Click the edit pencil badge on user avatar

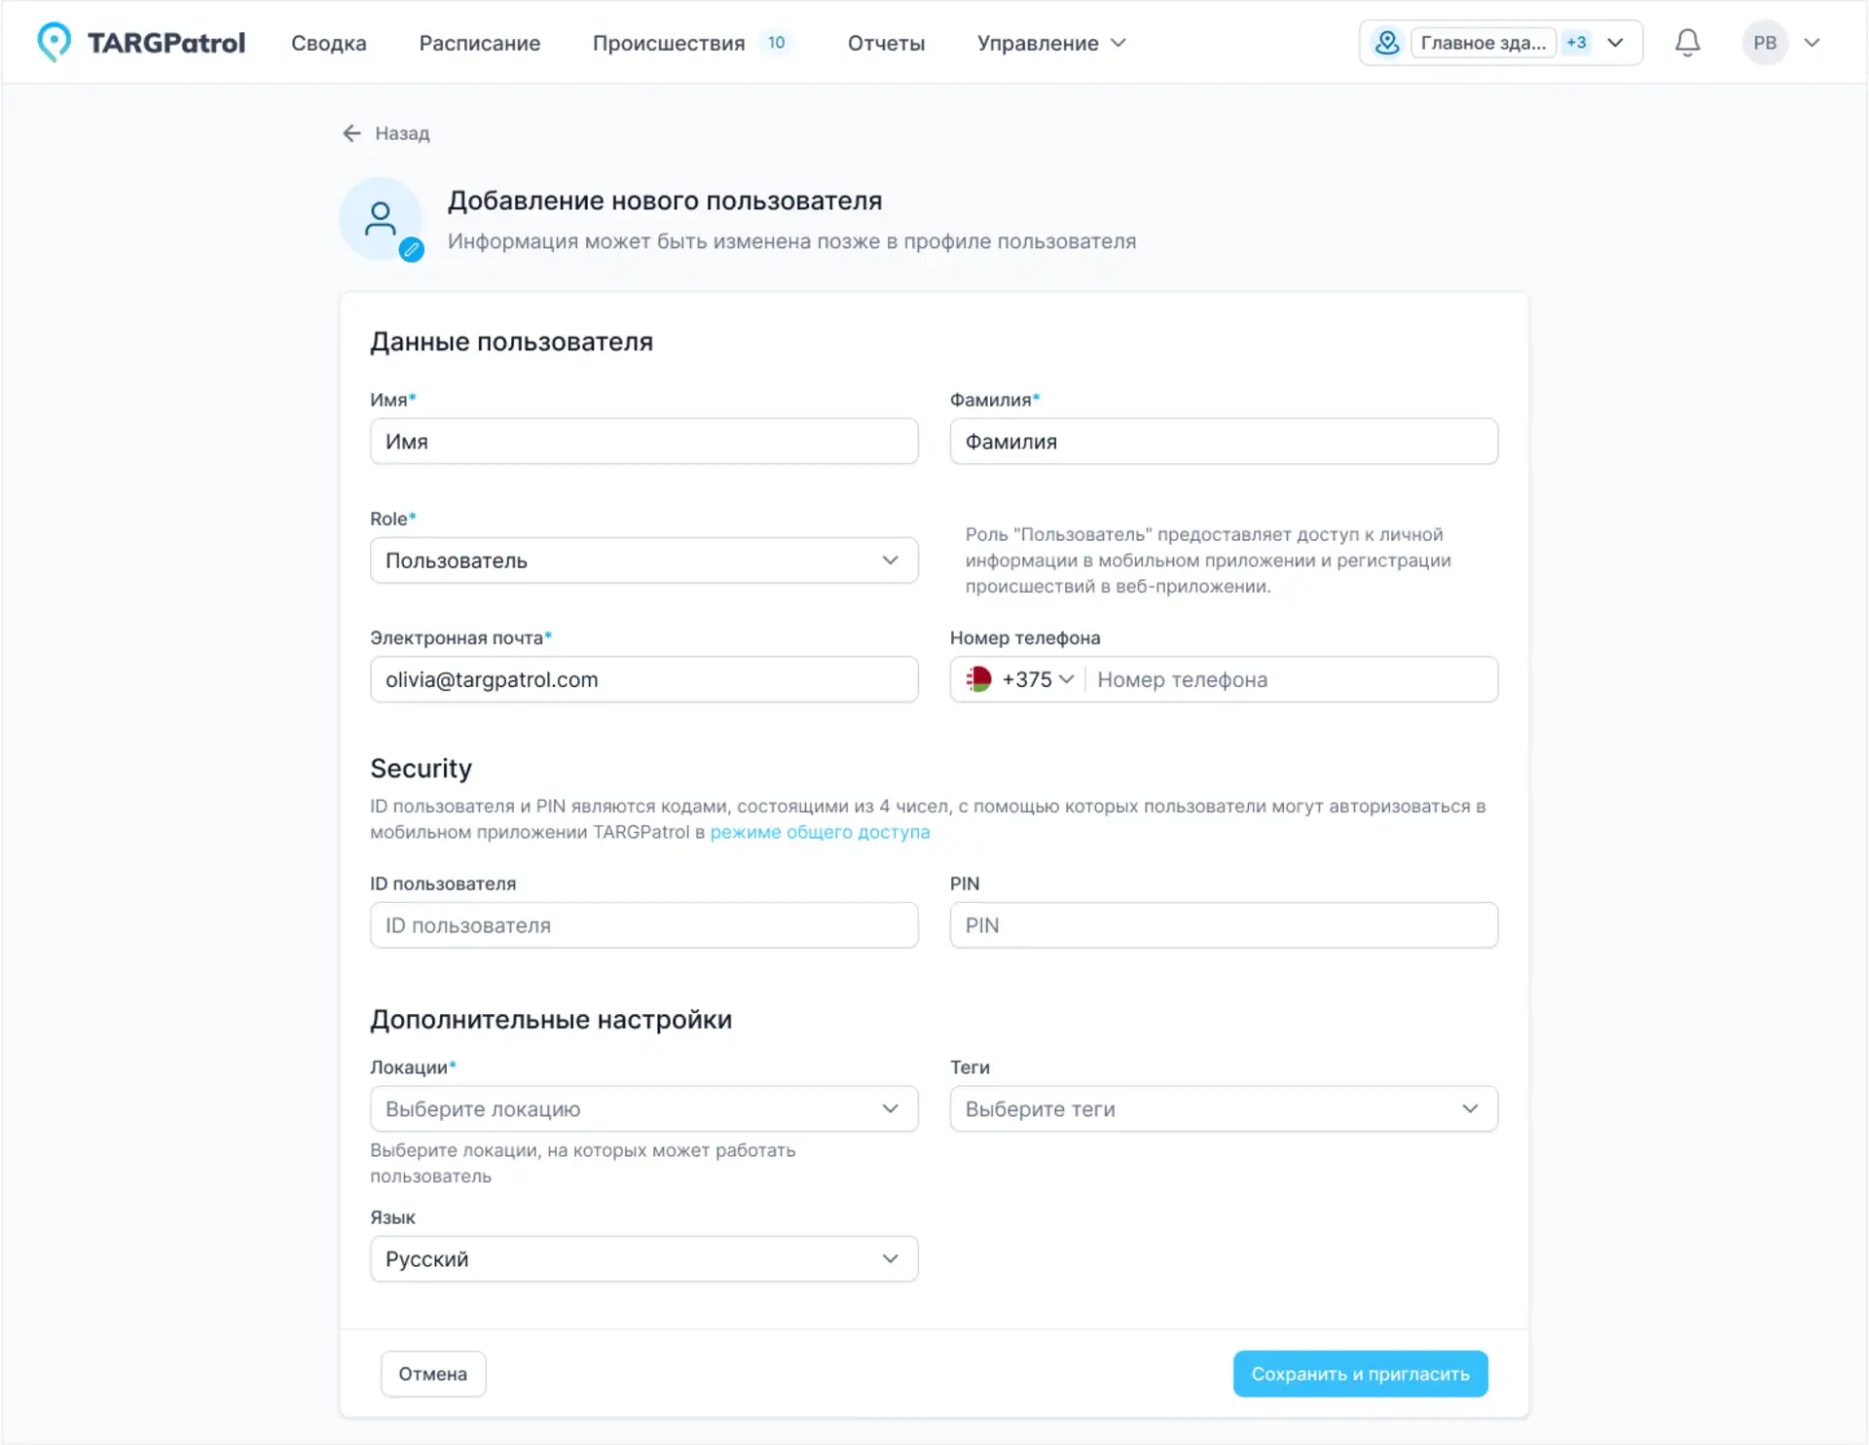point(412,248)
